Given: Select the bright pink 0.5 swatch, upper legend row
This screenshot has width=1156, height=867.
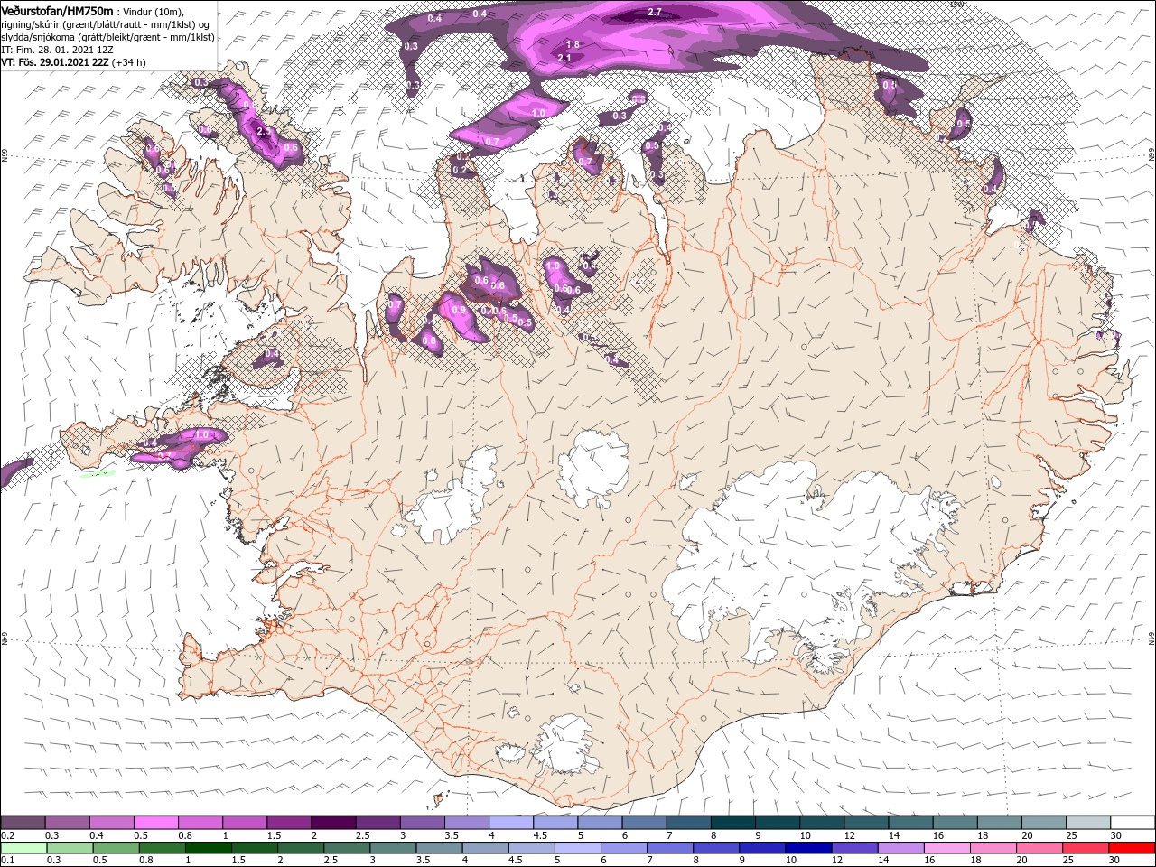Looking at the screenshot, I should 155,823.
